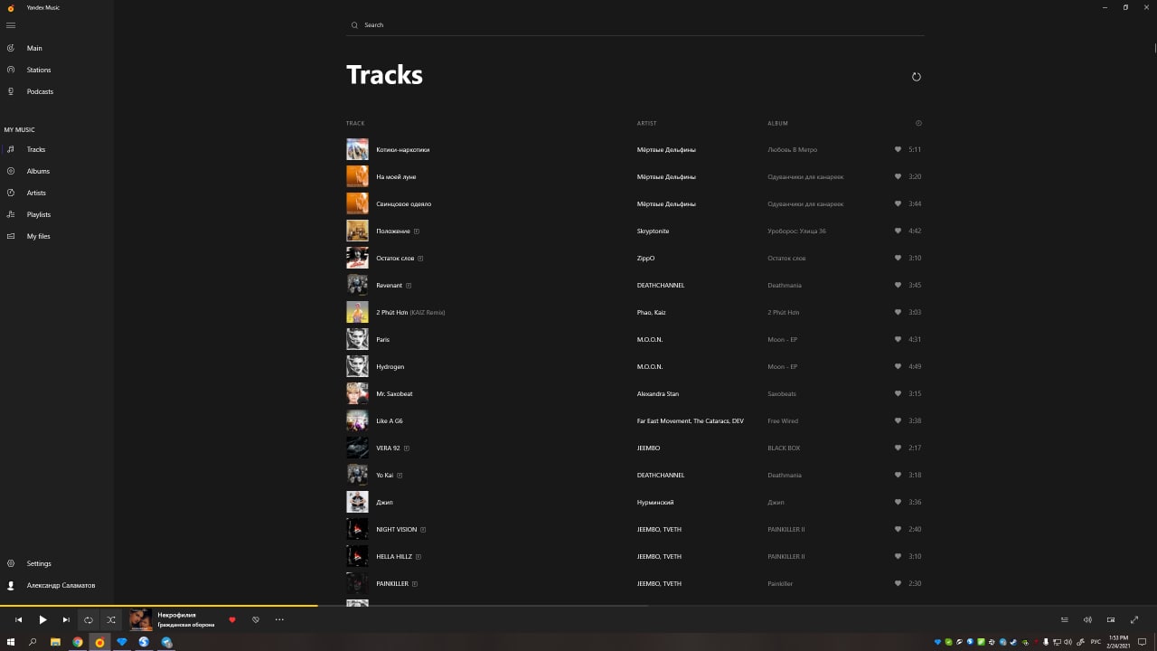
Task: Toggle shuffle mode in the player
Action: point(111,619)
